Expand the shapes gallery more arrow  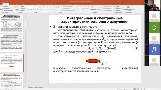pos(89,10)
